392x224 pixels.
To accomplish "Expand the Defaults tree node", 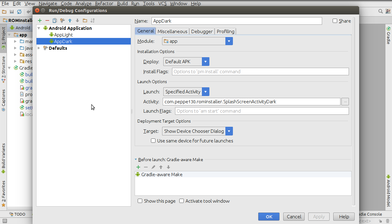I will (x=39, y=48).
